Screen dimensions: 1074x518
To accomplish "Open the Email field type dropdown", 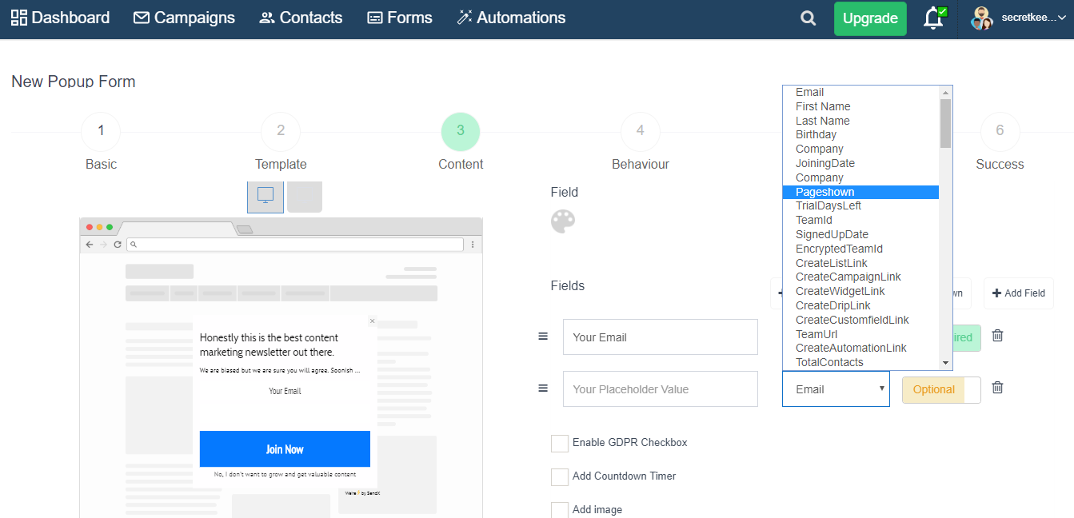I will click(836, 388).
